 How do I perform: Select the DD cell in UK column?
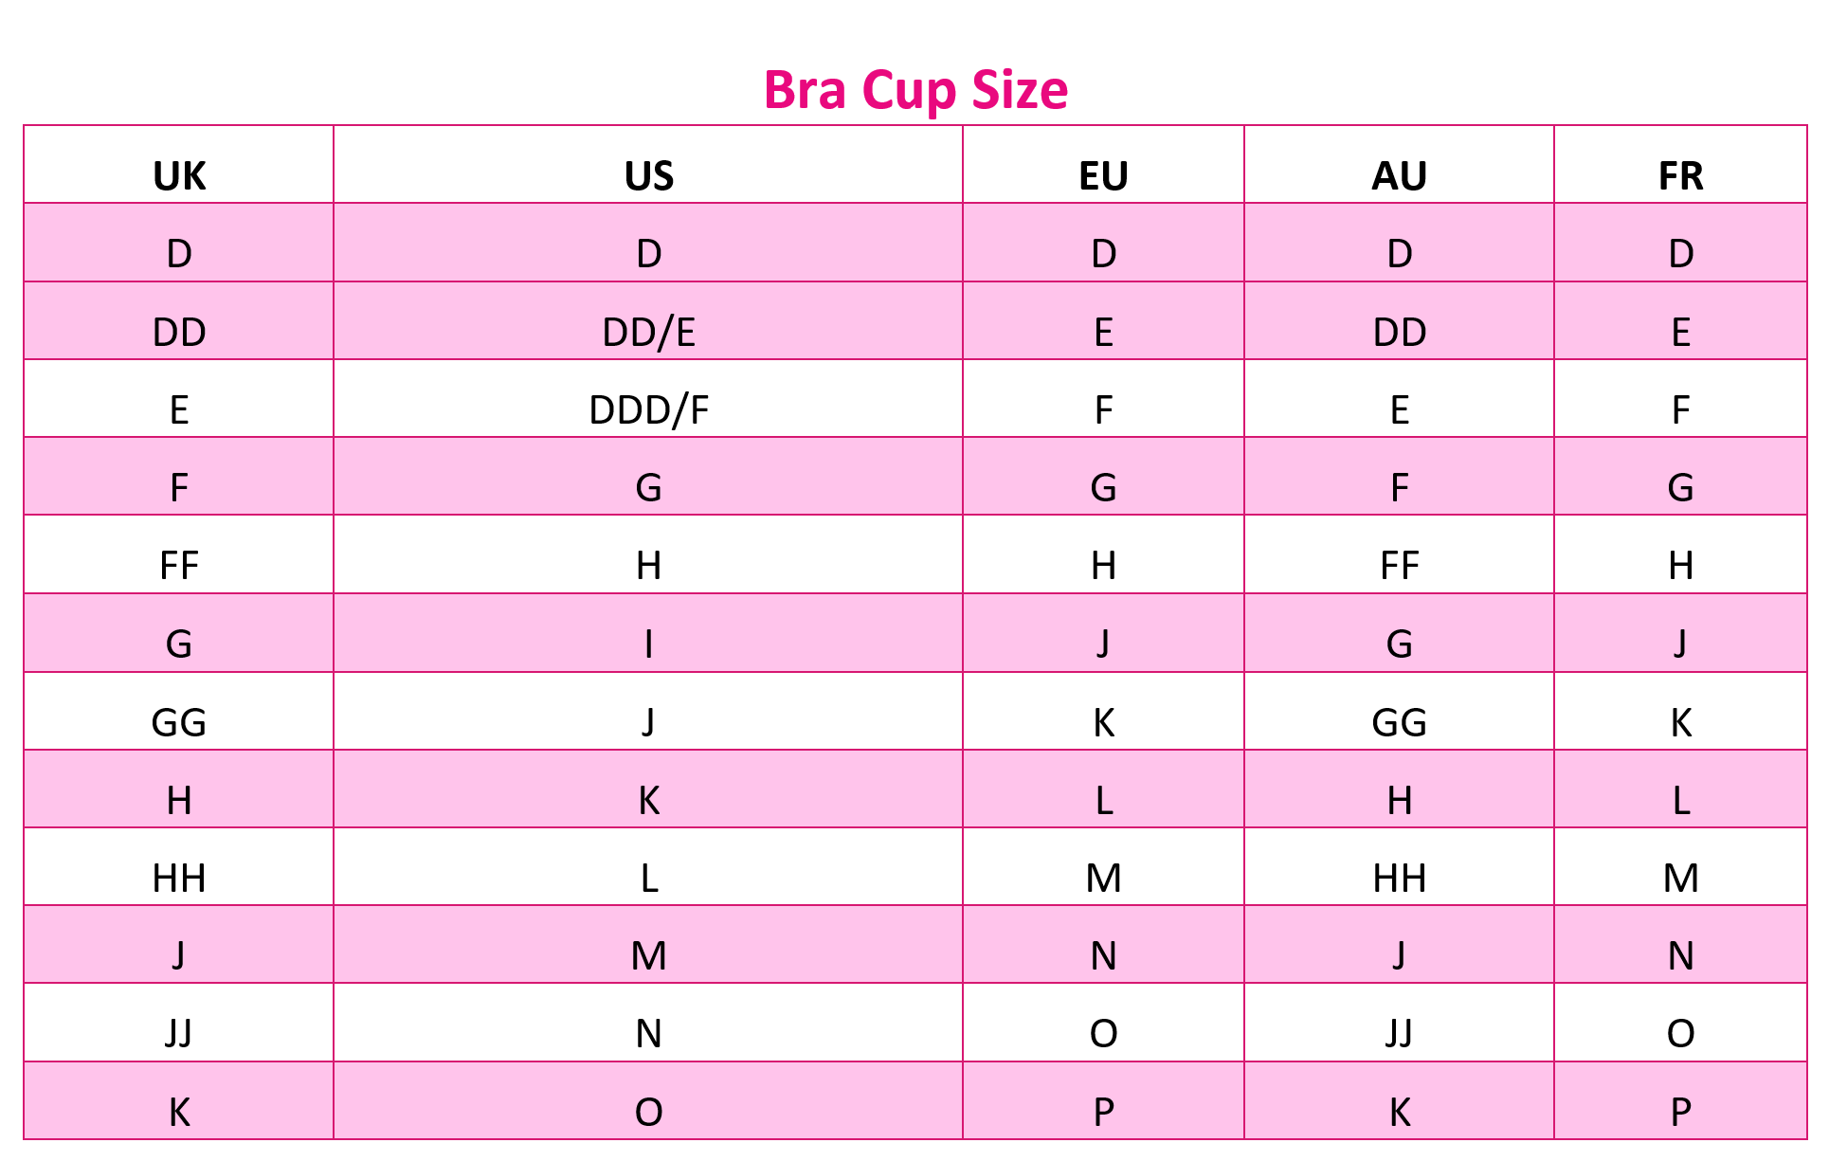click(179, 333)
